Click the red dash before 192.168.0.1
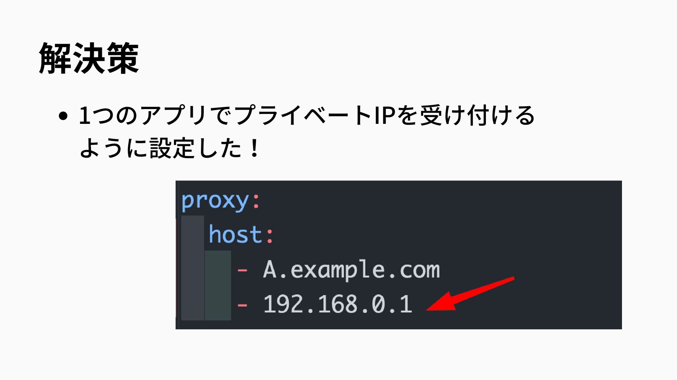 coord(242,305)
